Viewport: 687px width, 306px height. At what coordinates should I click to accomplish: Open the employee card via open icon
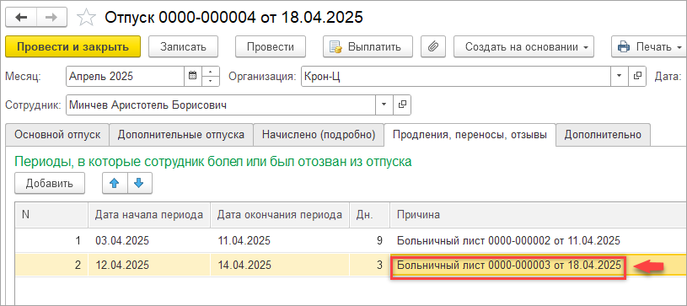coord(402,105)
